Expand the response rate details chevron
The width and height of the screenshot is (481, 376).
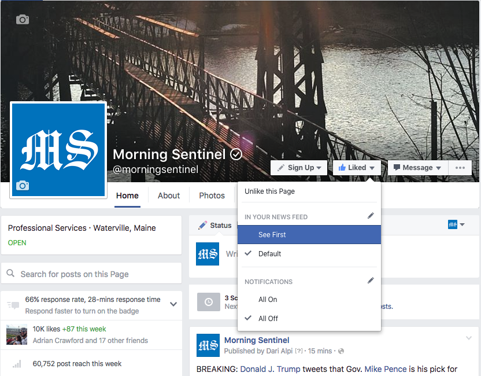pos(173,304)
